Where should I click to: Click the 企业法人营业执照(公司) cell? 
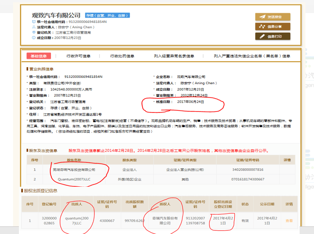click(x=185, y=170)
